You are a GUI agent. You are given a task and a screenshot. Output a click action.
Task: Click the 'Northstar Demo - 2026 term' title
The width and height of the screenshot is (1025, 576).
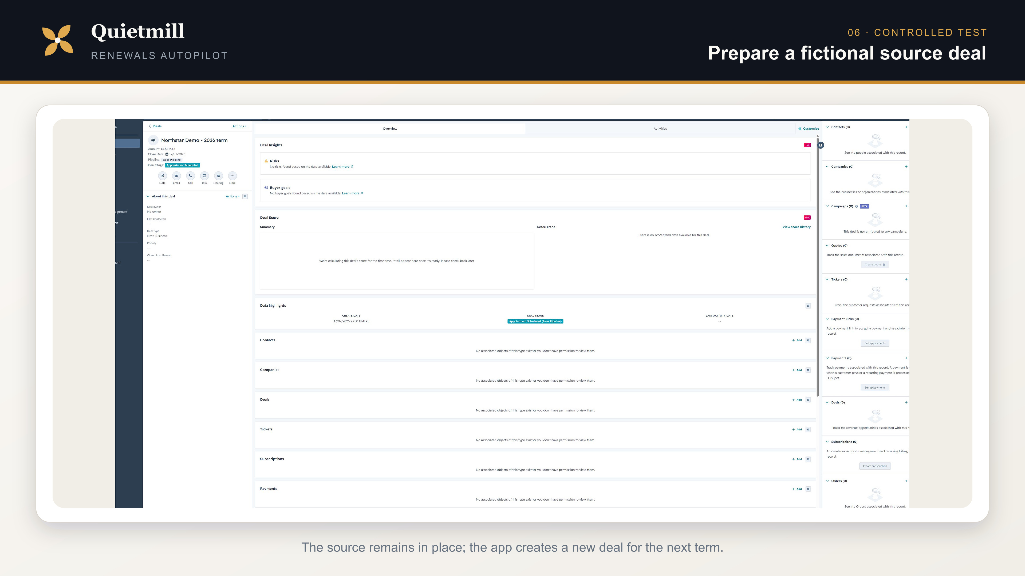(194, 140)
